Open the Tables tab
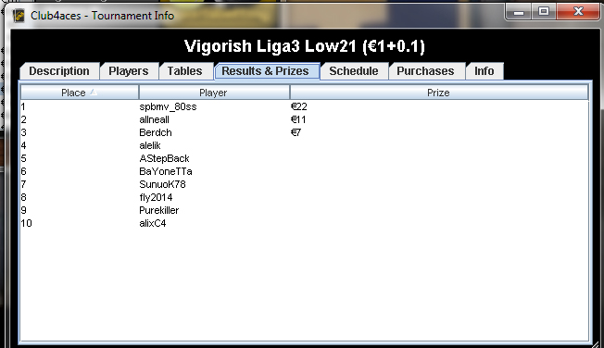 click(x=185, y=71)
